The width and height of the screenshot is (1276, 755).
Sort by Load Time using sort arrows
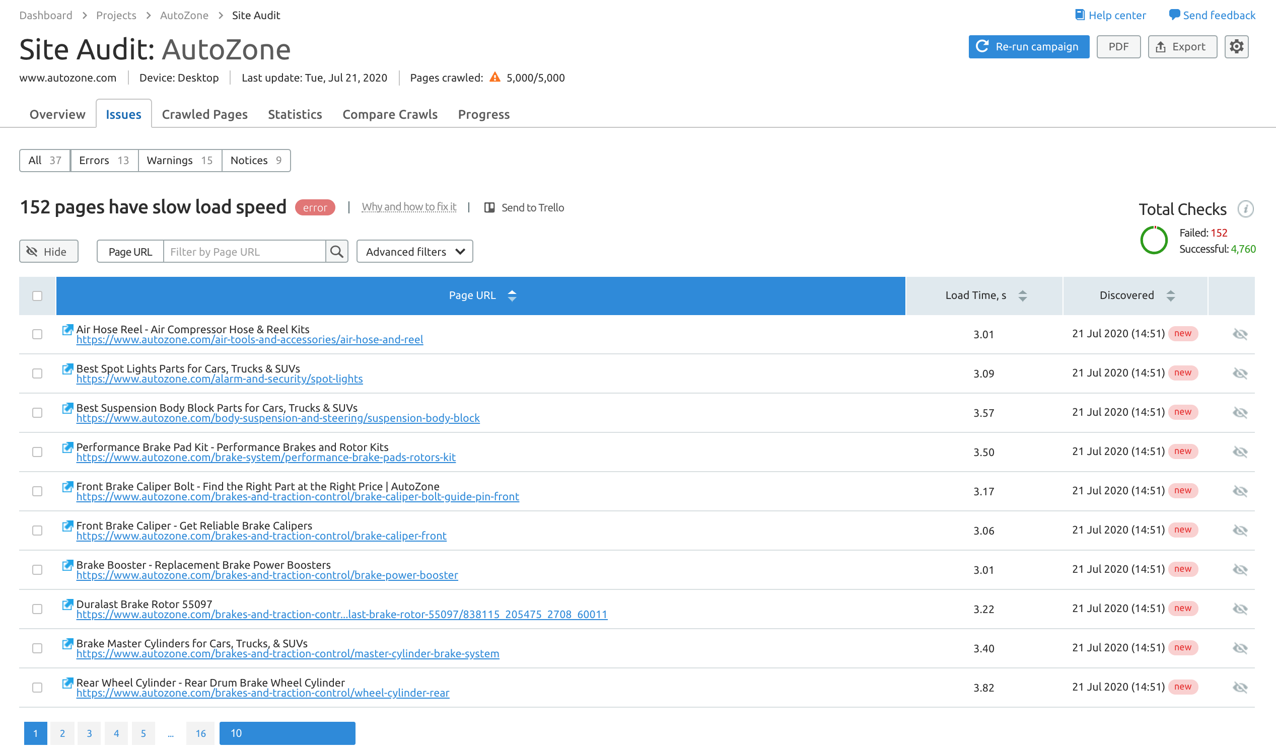click(1022, 295)
